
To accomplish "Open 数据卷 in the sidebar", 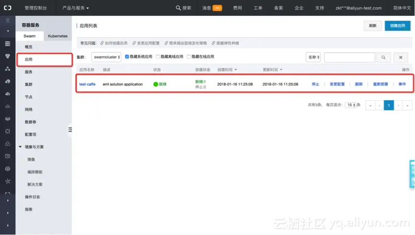I will point(30,122).
